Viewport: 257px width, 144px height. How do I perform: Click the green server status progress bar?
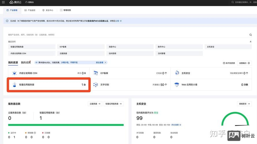click(66, 125)
